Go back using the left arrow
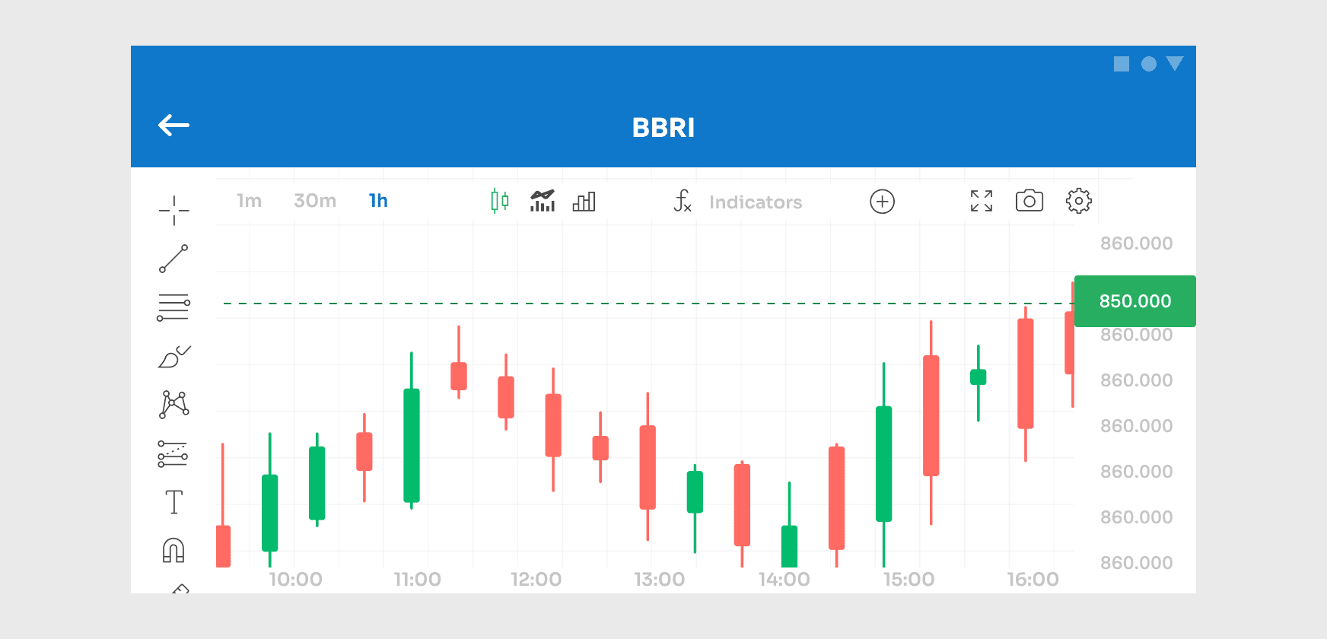This screenshot has height=639, width=1327. point(173,126)
